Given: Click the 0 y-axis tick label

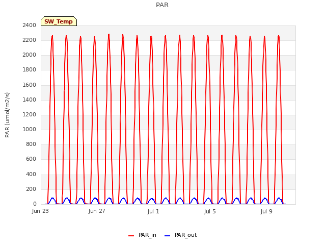Looking at the screenshot, I should (x=35, y=204).
